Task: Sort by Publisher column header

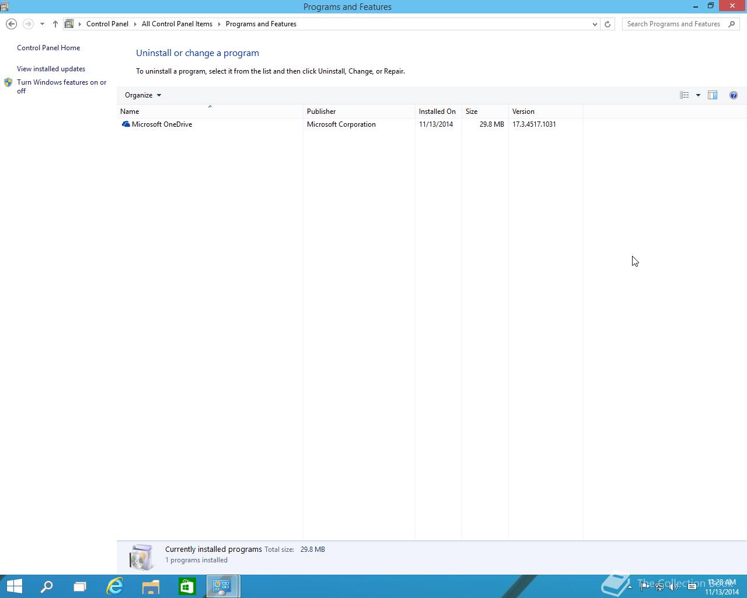Action: pos(359,112)
